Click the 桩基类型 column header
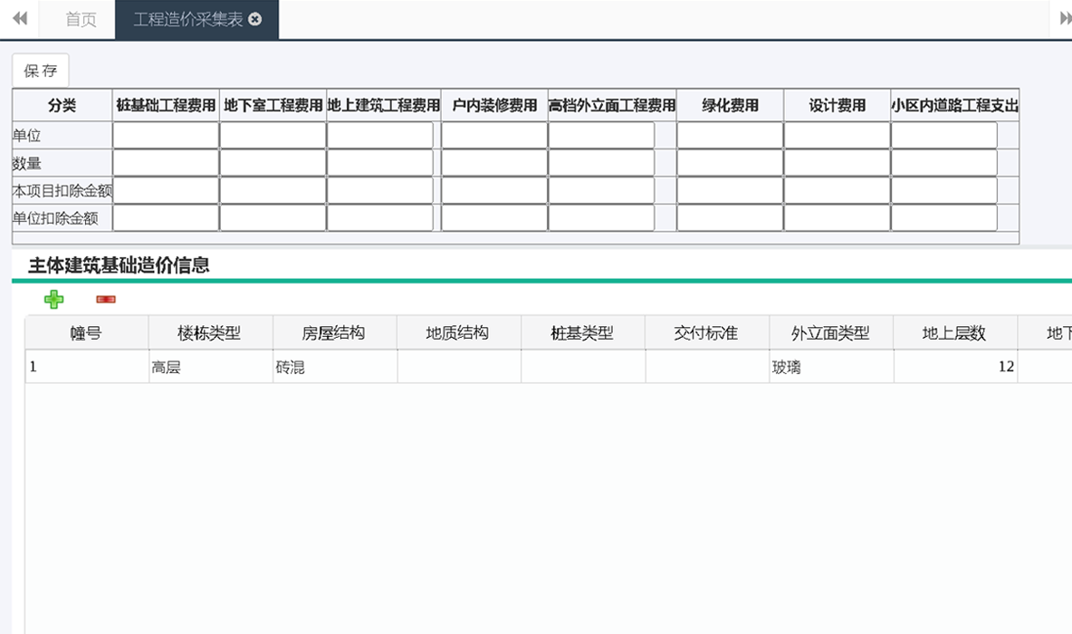Viewport: 1072px width, 634px height. [x=583, y=332]
